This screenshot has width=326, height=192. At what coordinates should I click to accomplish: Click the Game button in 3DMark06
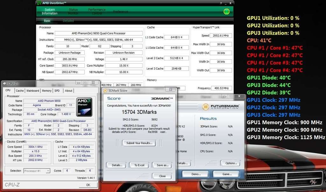[x=227, y=174]
